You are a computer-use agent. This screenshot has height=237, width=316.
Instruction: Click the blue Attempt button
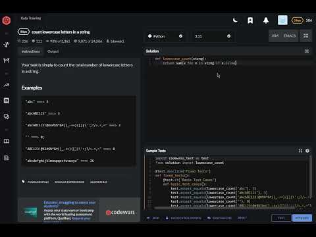pyautogui.click(x=302, y=218)
